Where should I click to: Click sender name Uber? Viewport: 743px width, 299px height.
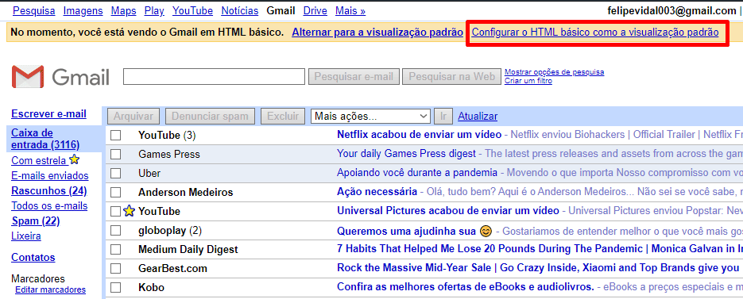[x=149, y=173]
